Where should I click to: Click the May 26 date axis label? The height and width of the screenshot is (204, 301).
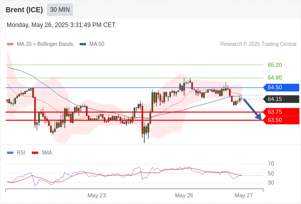tap(184, 195)
